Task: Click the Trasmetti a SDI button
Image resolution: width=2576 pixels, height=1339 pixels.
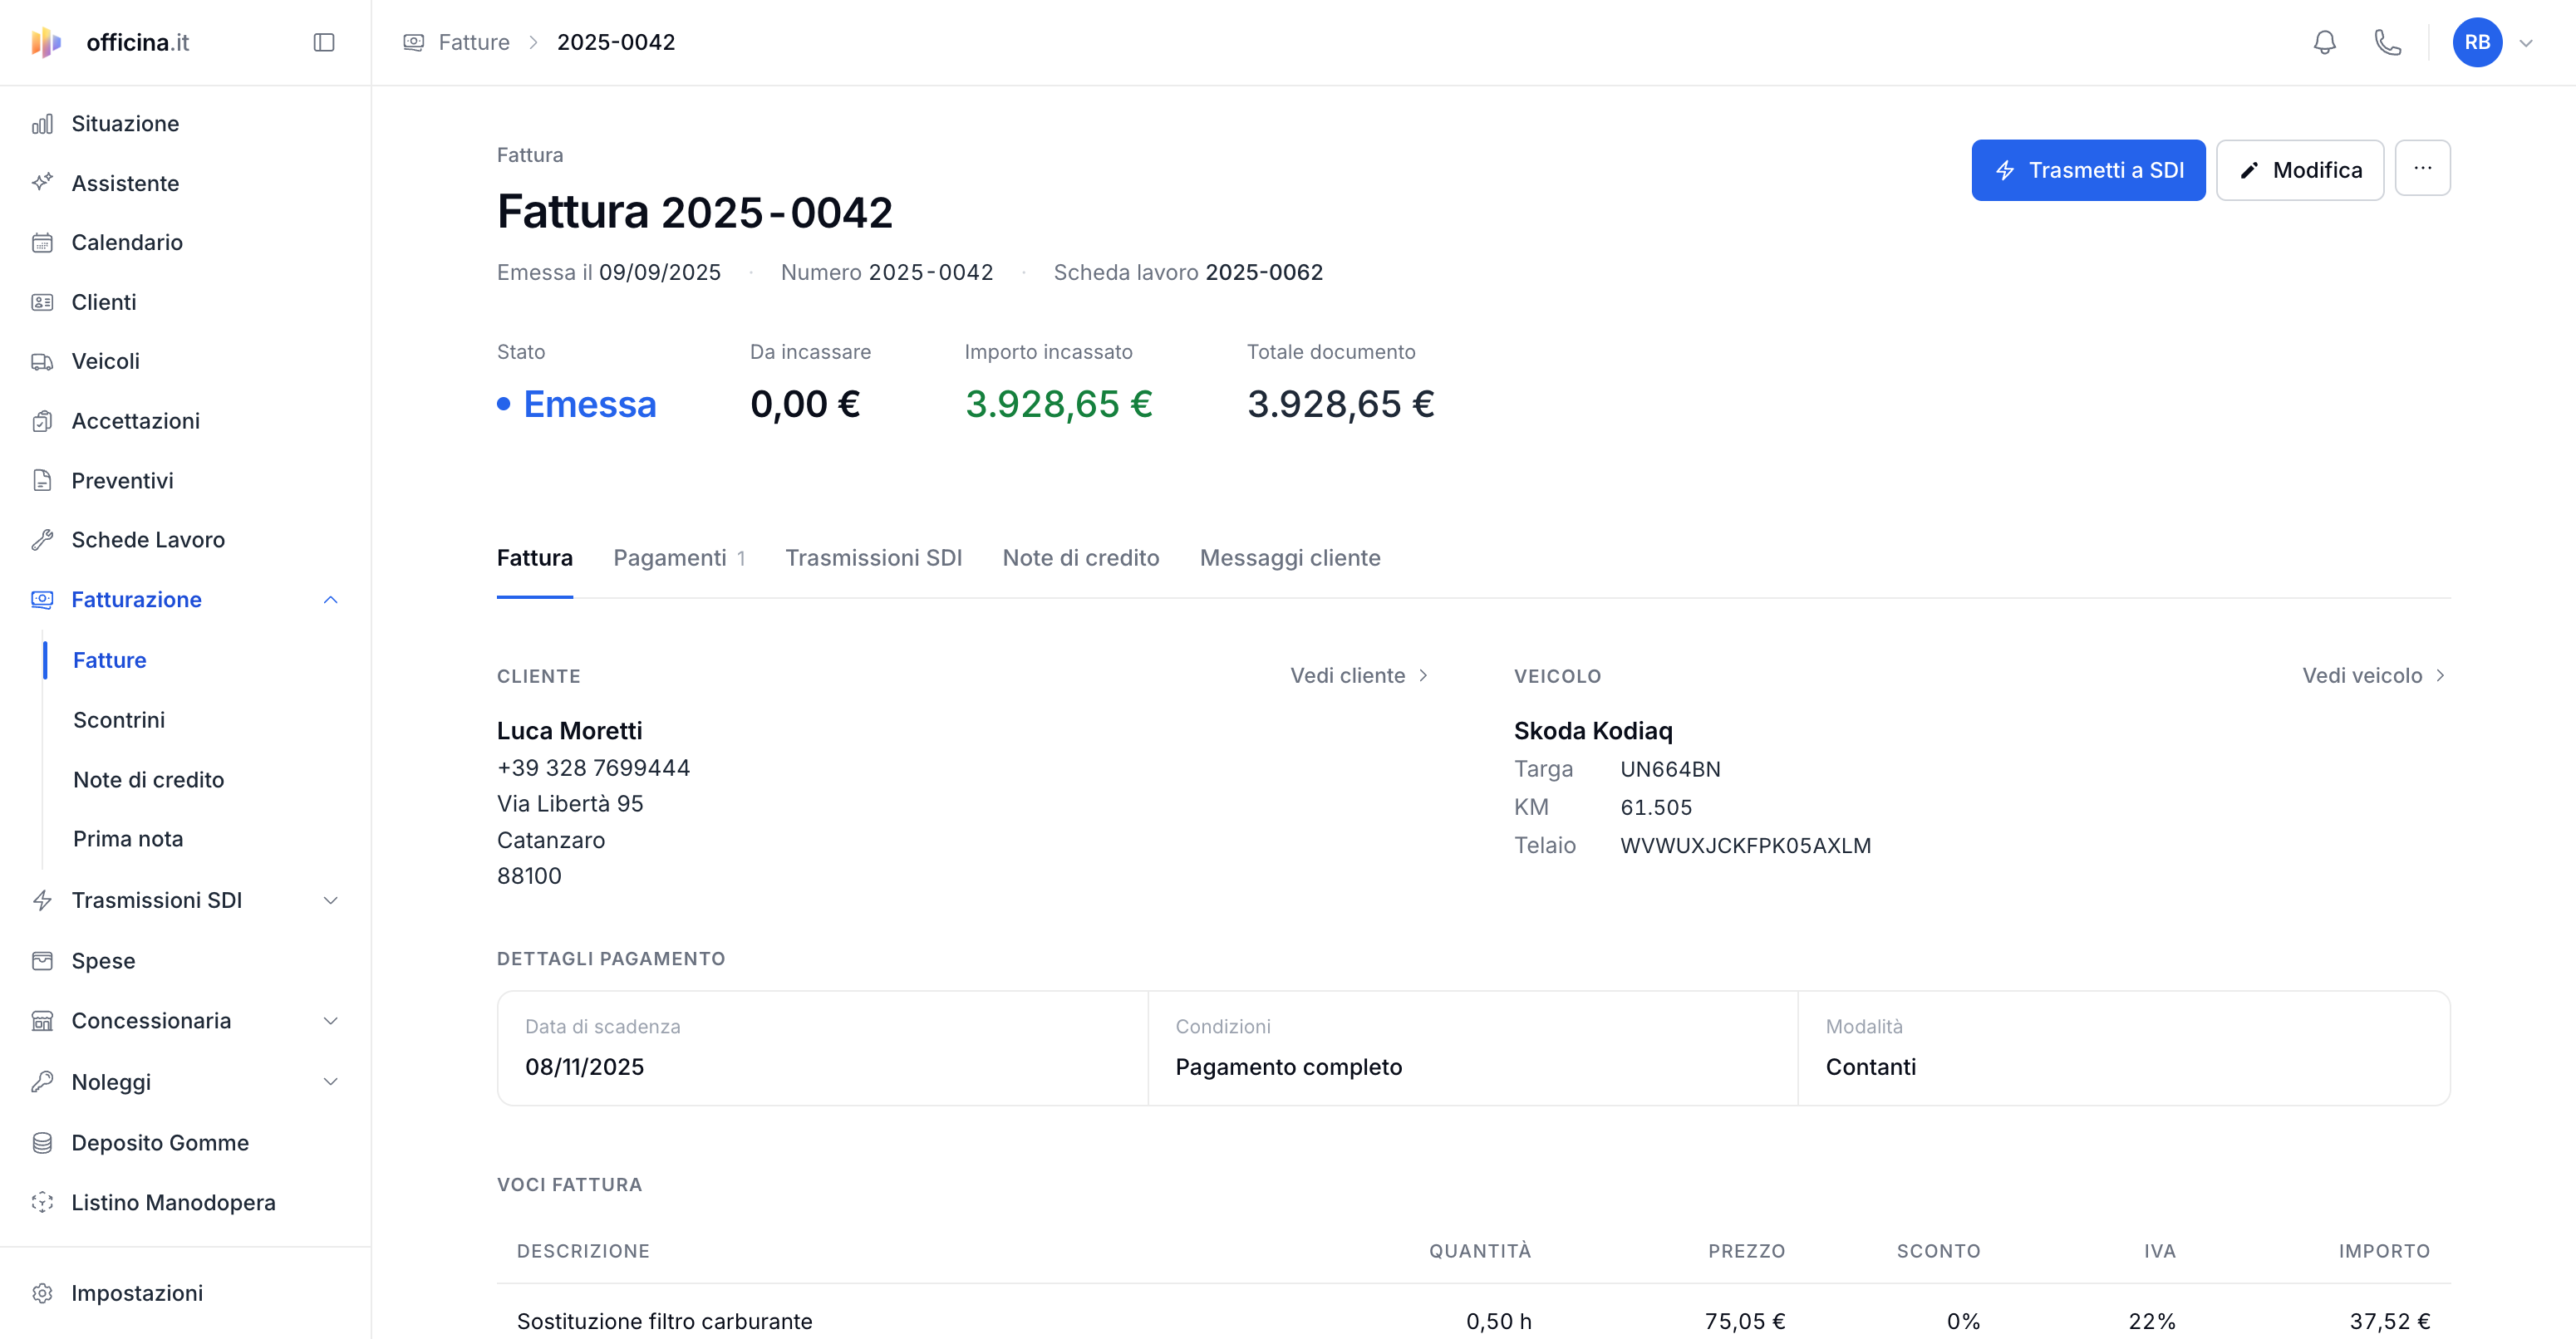Action: pos(2088,170)
